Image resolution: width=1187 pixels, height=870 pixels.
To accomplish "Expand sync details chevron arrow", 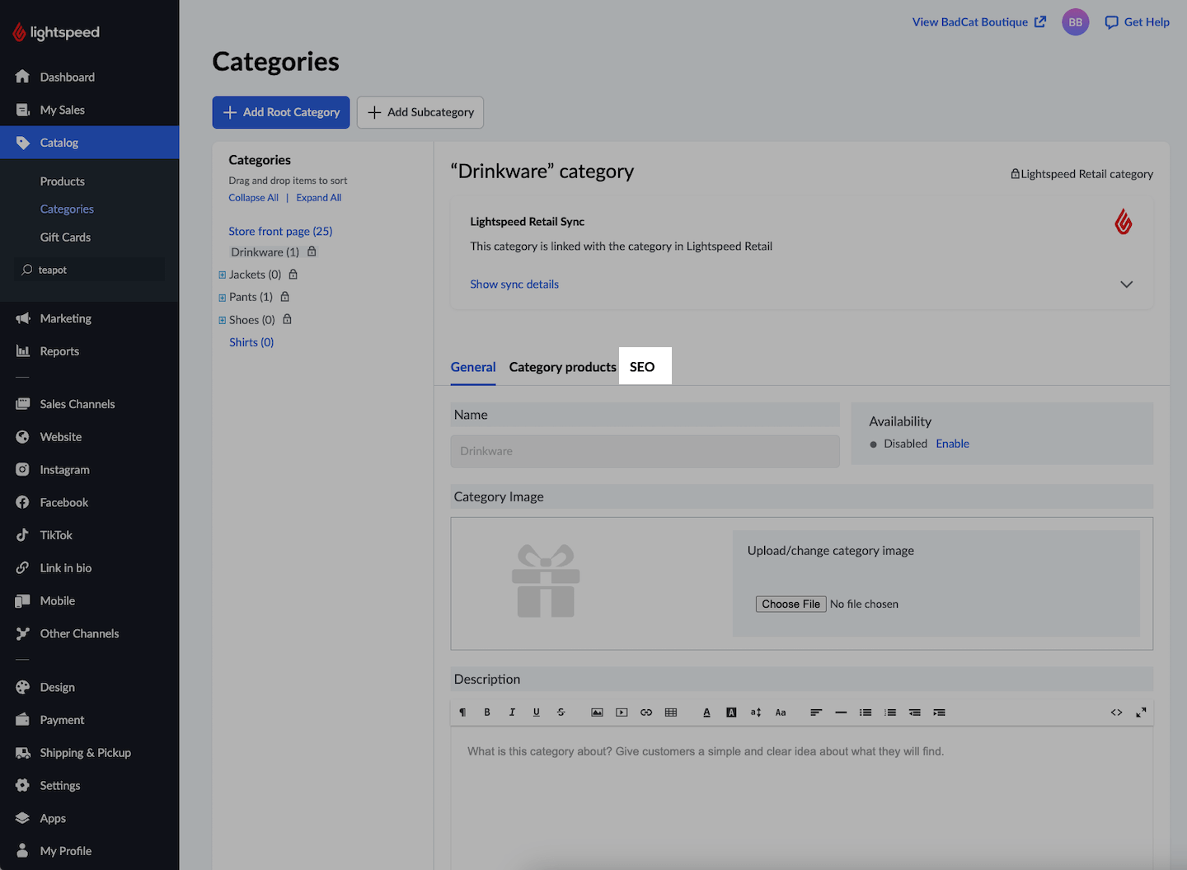I will pos(1126,285).
